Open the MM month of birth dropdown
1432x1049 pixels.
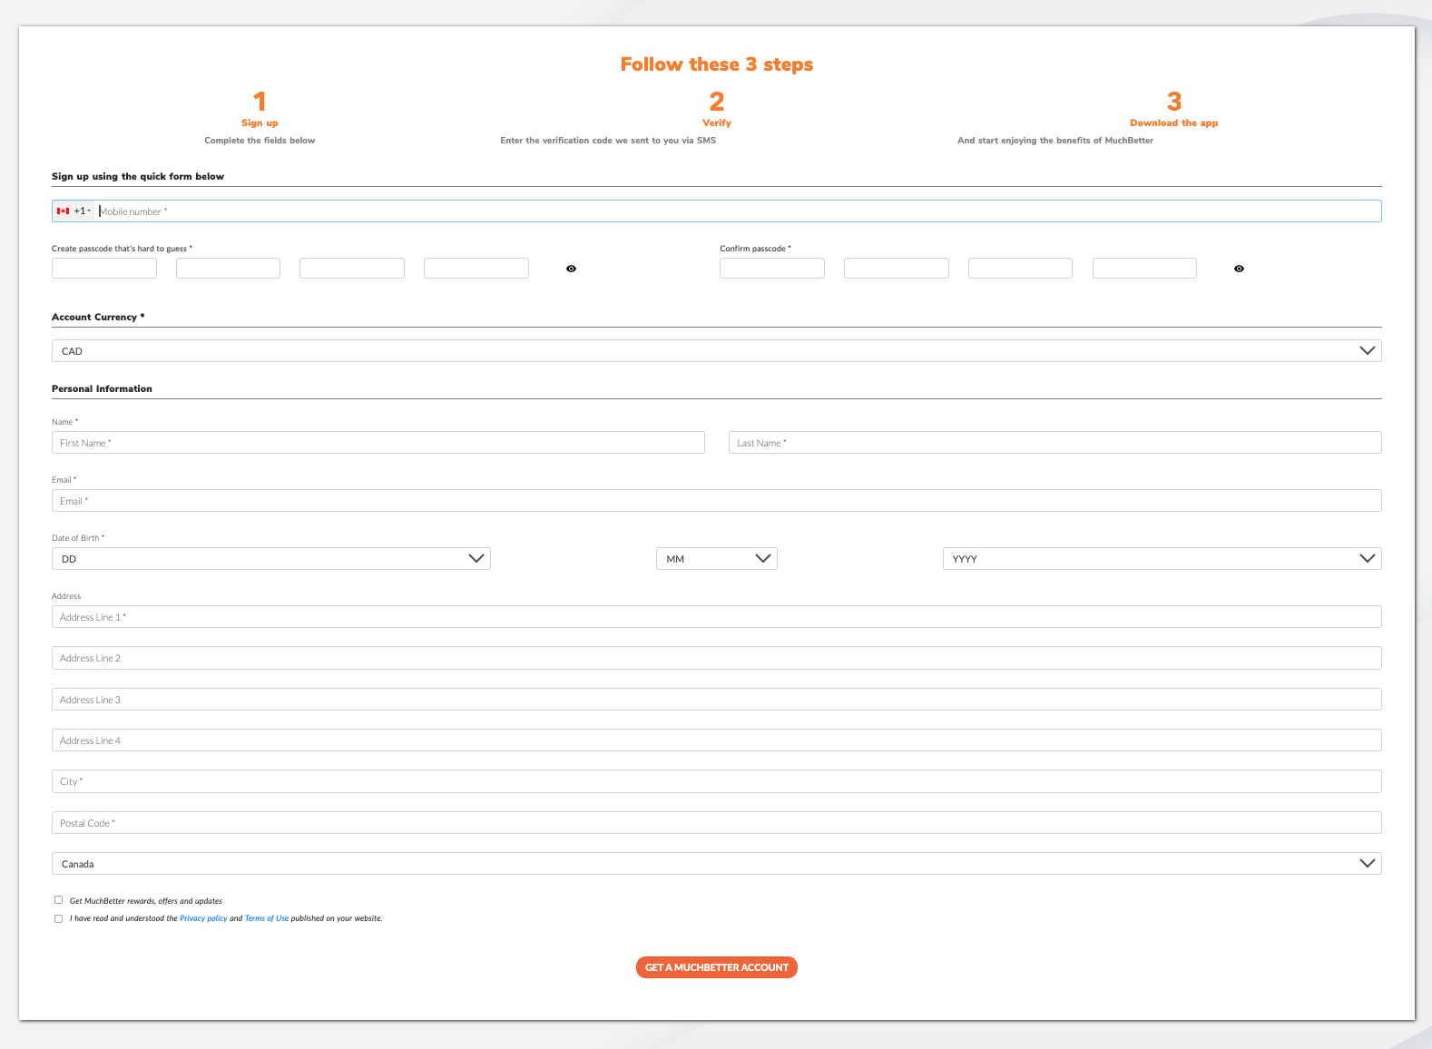pos(716,559)
